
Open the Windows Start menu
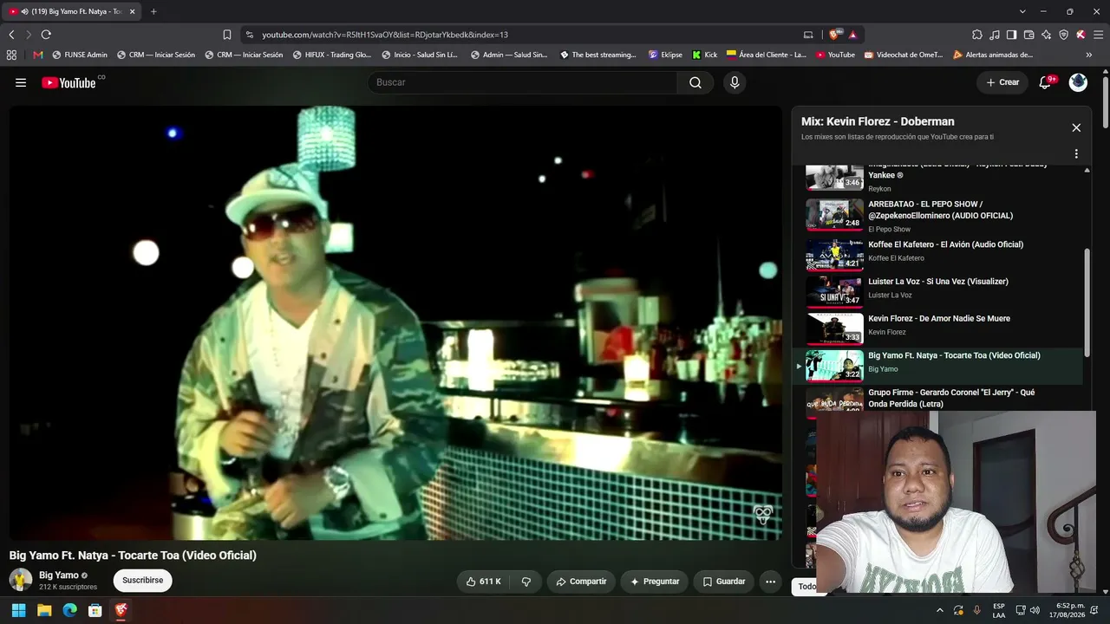click(x=18, y=610)
